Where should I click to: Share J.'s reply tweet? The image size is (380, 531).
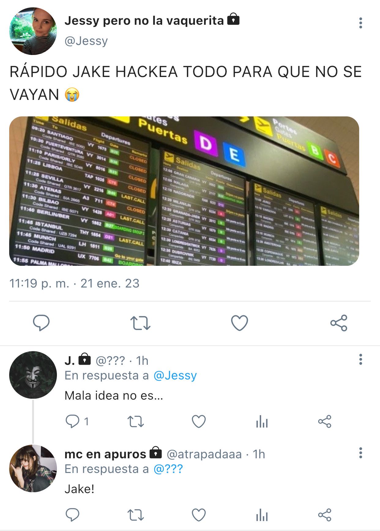point(325,422)
